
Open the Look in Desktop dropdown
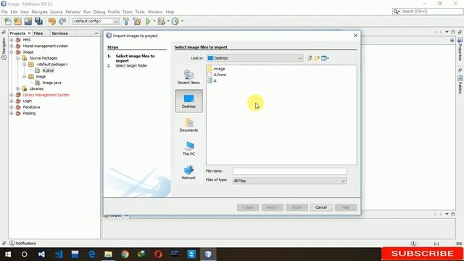254,58
